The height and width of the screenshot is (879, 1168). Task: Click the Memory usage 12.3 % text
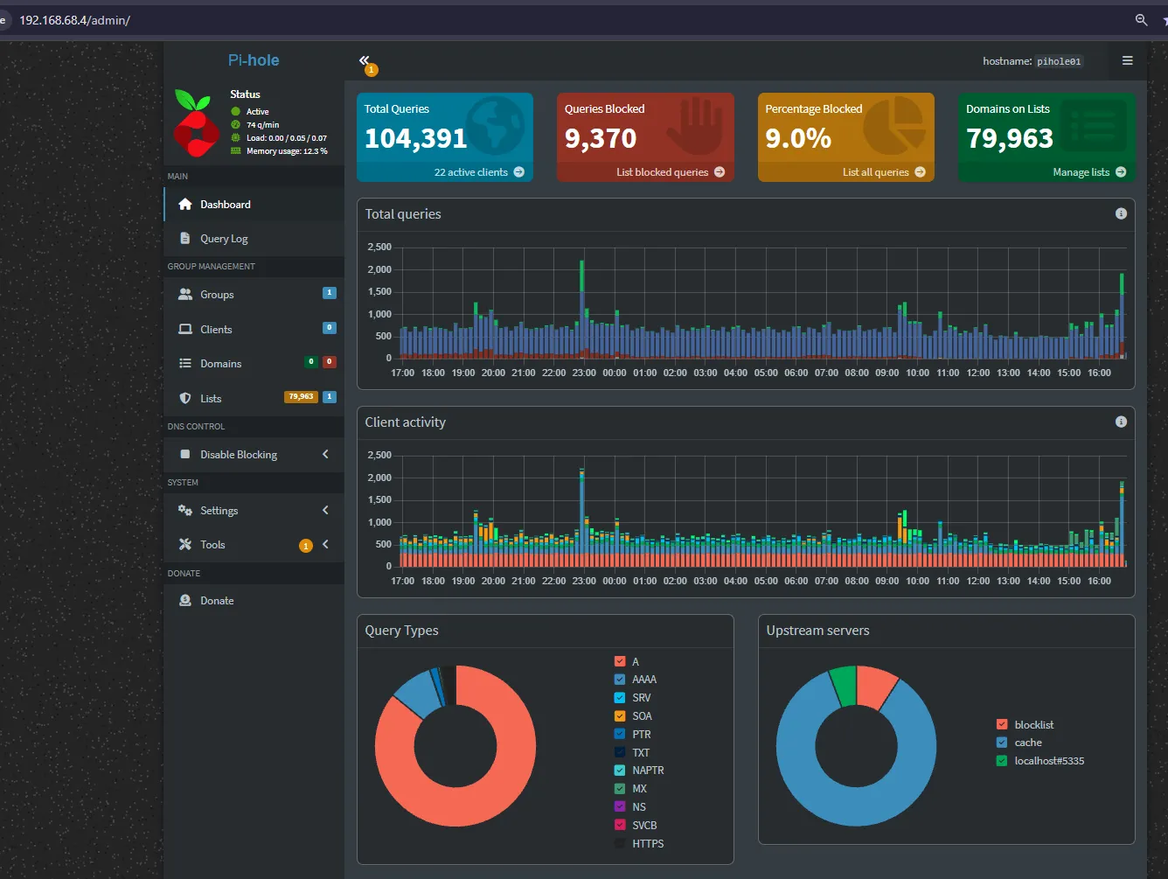[287, 150]
